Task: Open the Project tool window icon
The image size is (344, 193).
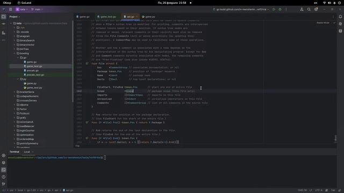Action: pos(4,17)
